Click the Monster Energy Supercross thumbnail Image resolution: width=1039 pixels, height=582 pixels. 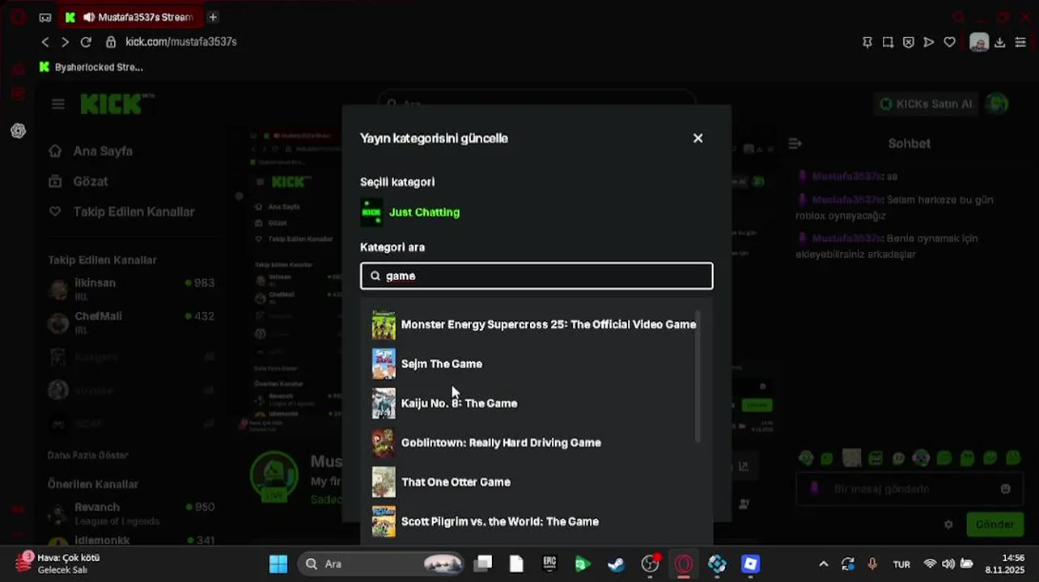[x=384, y=325]
